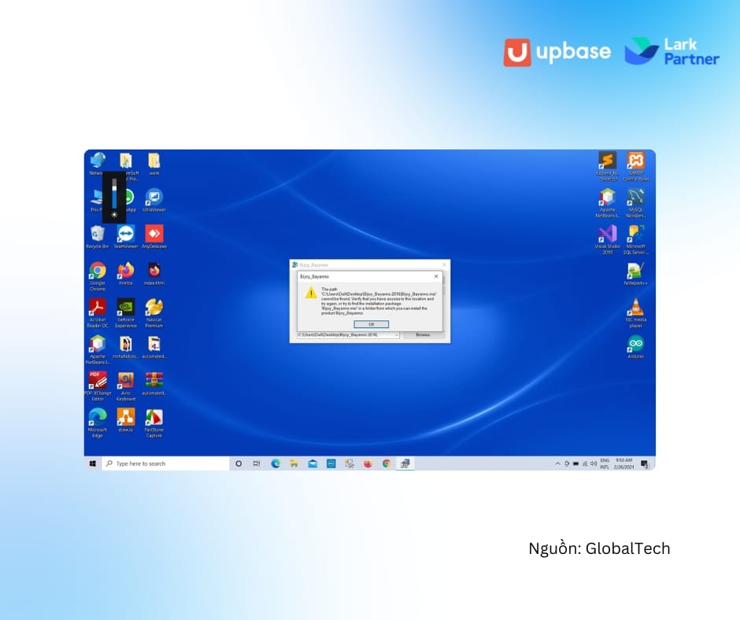Launch FastStone Capture shortcut
This screenshot has width=740, height=620.
pyautogui.click(x=154, y=423)
